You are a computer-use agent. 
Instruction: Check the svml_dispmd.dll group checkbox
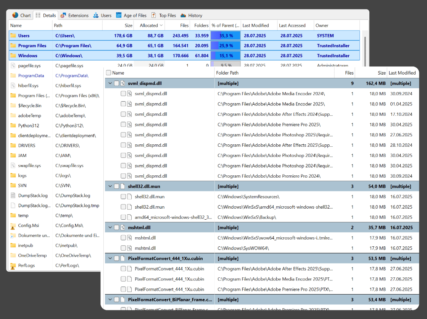click(x=117, y=83)
